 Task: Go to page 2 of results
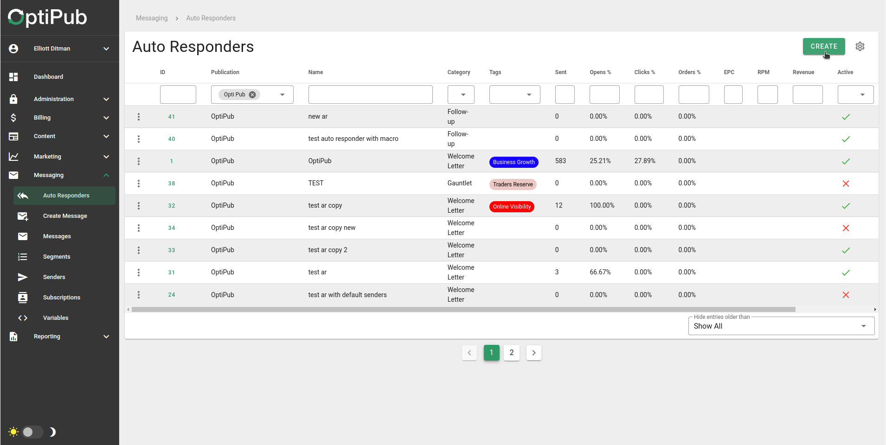512,353
